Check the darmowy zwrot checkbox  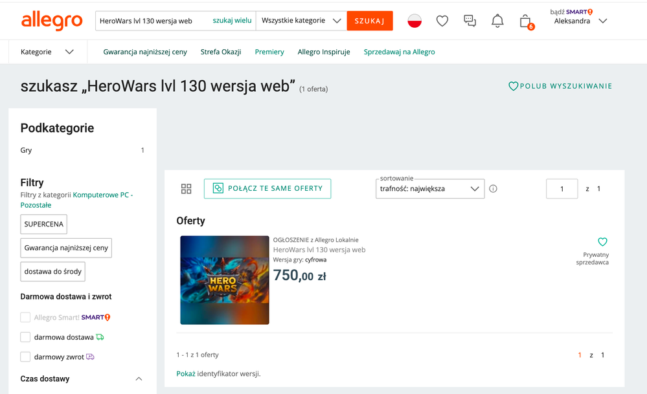click(x=25, y=356)
